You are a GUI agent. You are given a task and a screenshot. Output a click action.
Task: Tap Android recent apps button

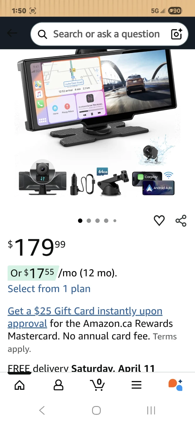[x=151, y=410]
